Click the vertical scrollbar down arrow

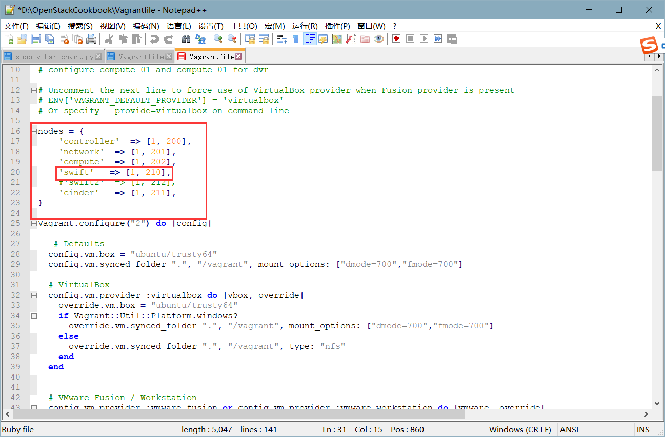(x=657, y=404)
